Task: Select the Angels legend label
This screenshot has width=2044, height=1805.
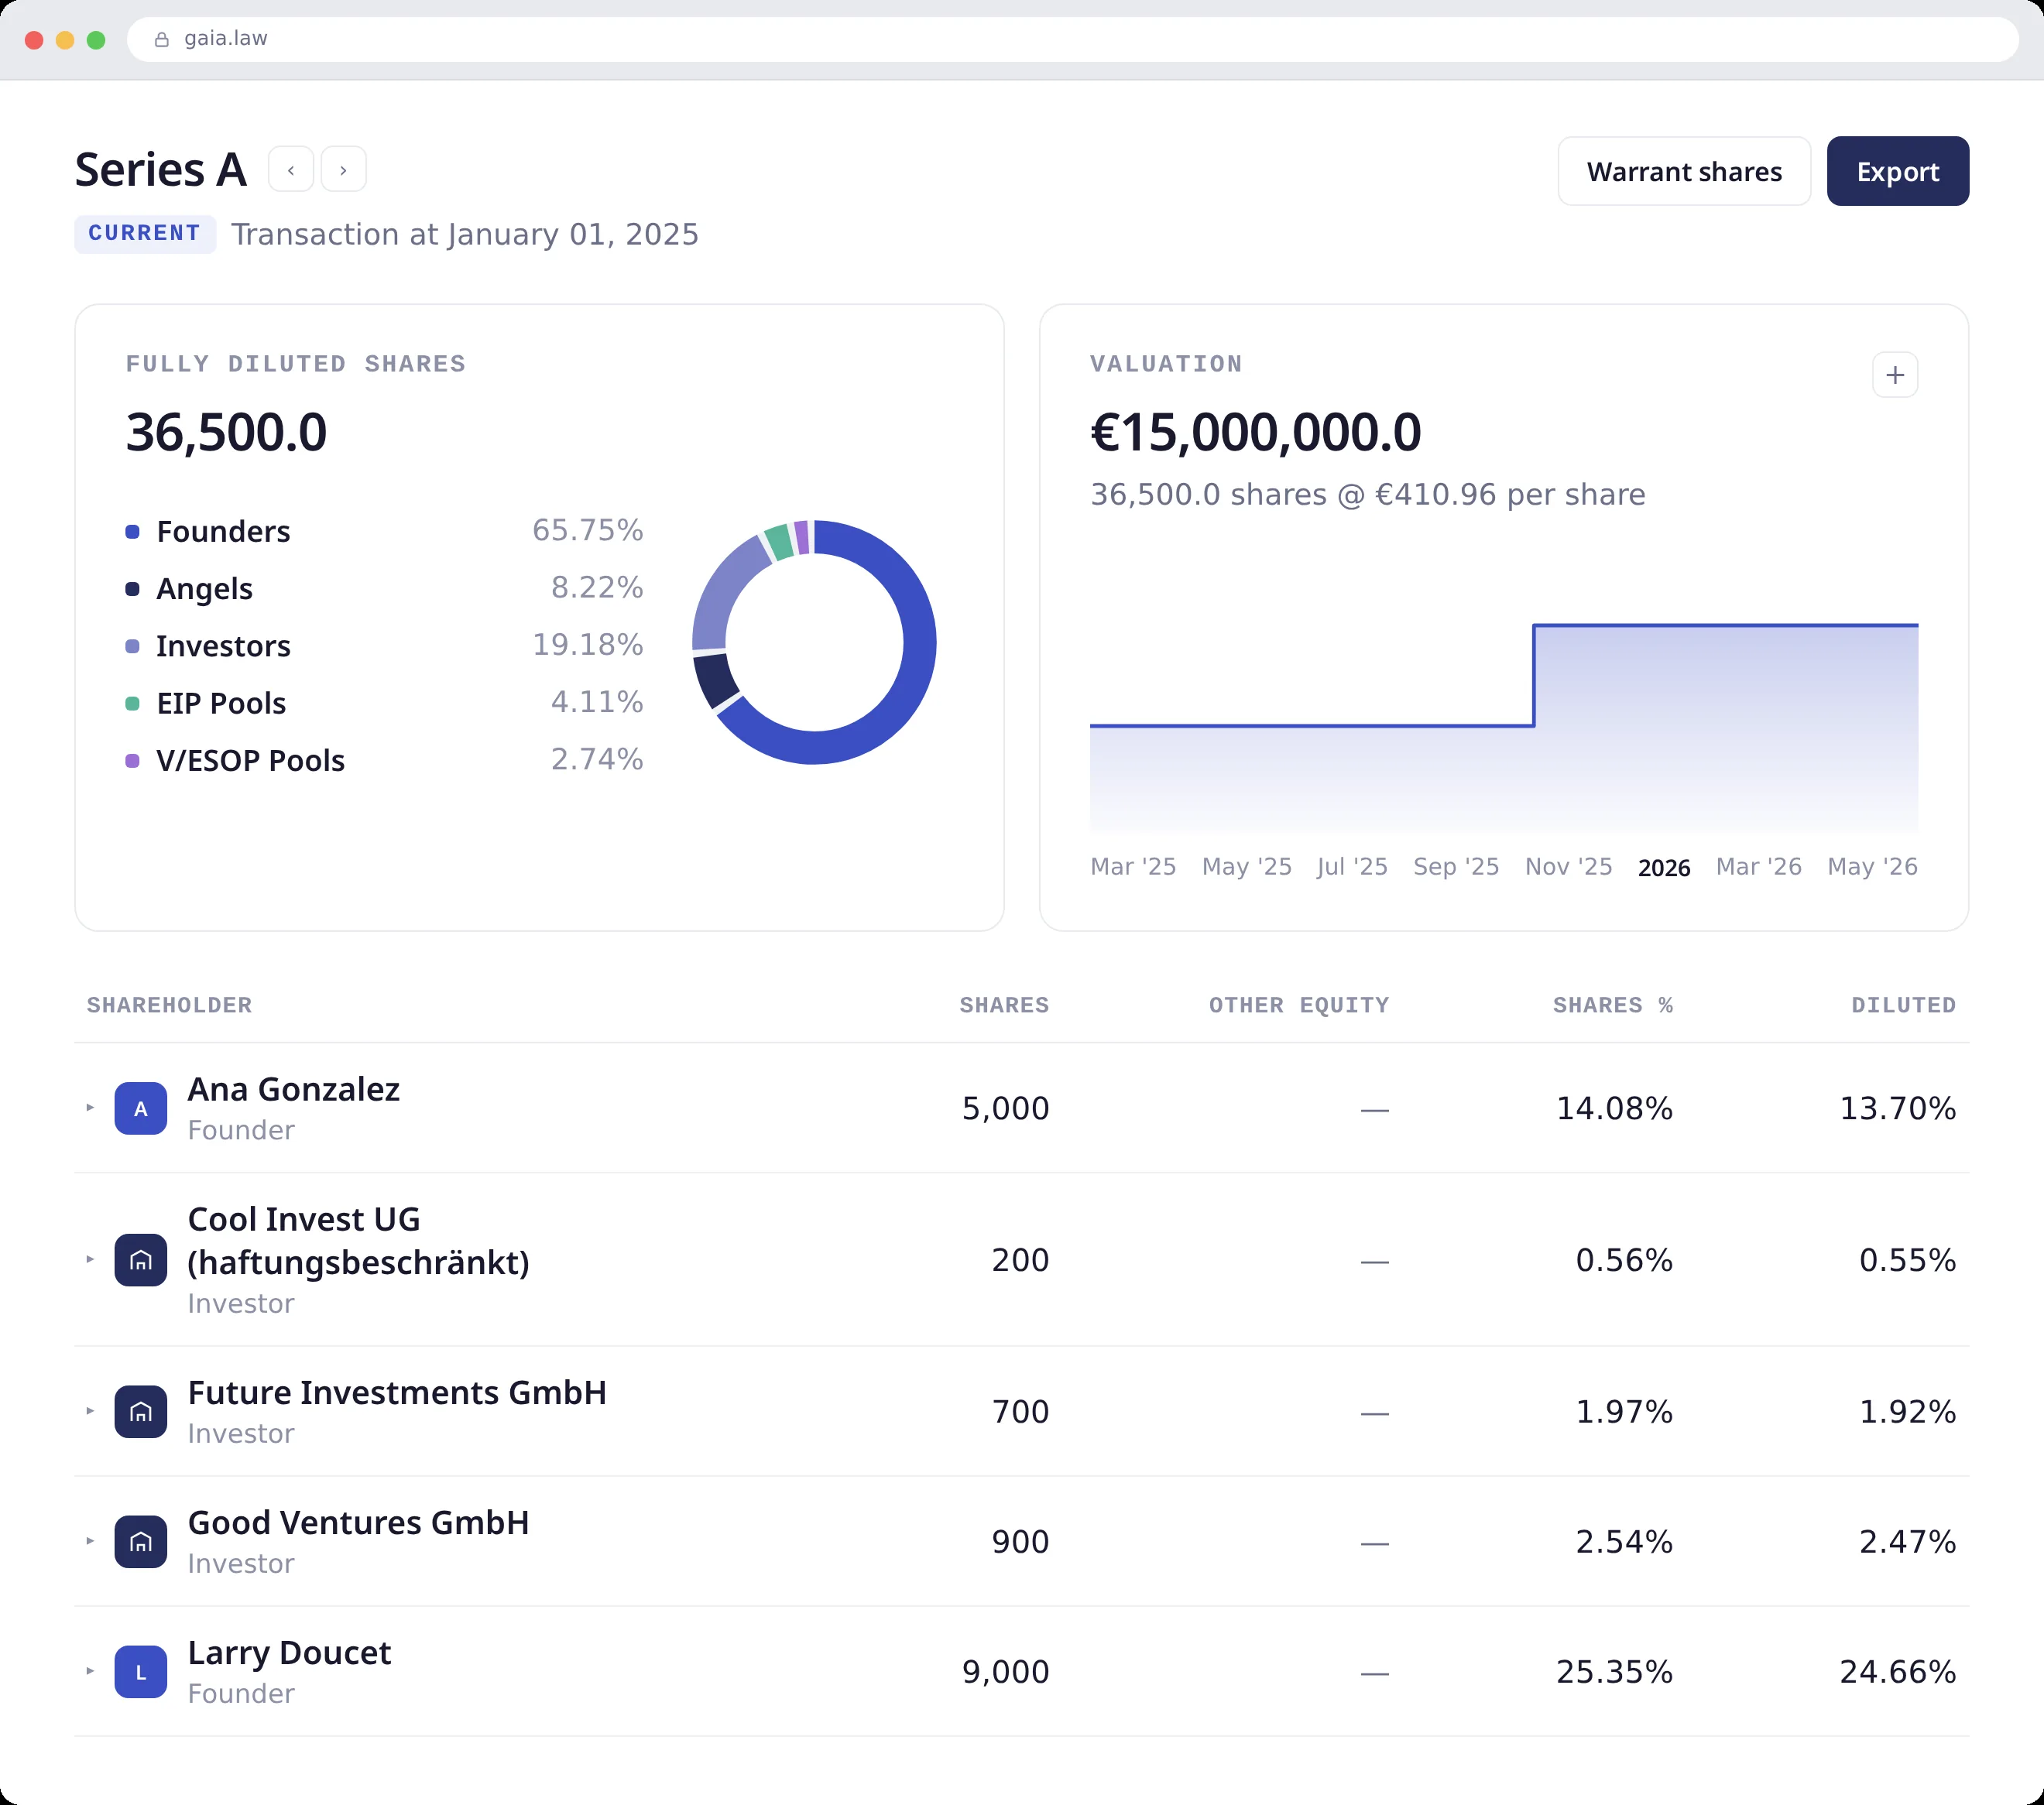Action: [204, 589]
